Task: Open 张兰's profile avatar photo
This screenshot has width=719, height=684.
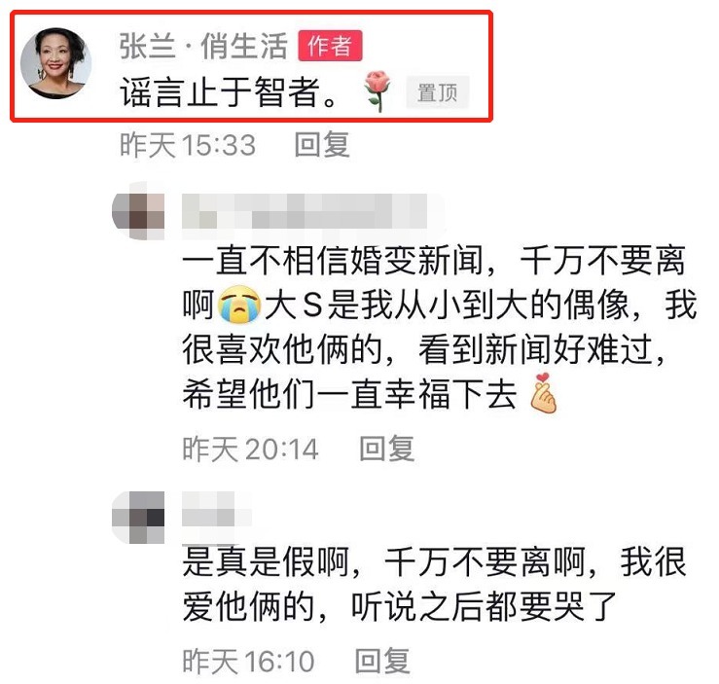Action: click(x=55, y=63)
